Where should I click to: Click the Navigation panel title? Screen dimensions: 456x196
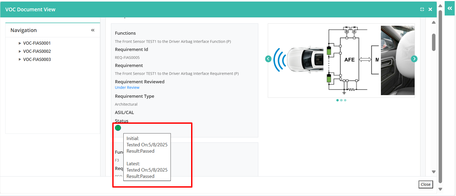tap(23, 30)
